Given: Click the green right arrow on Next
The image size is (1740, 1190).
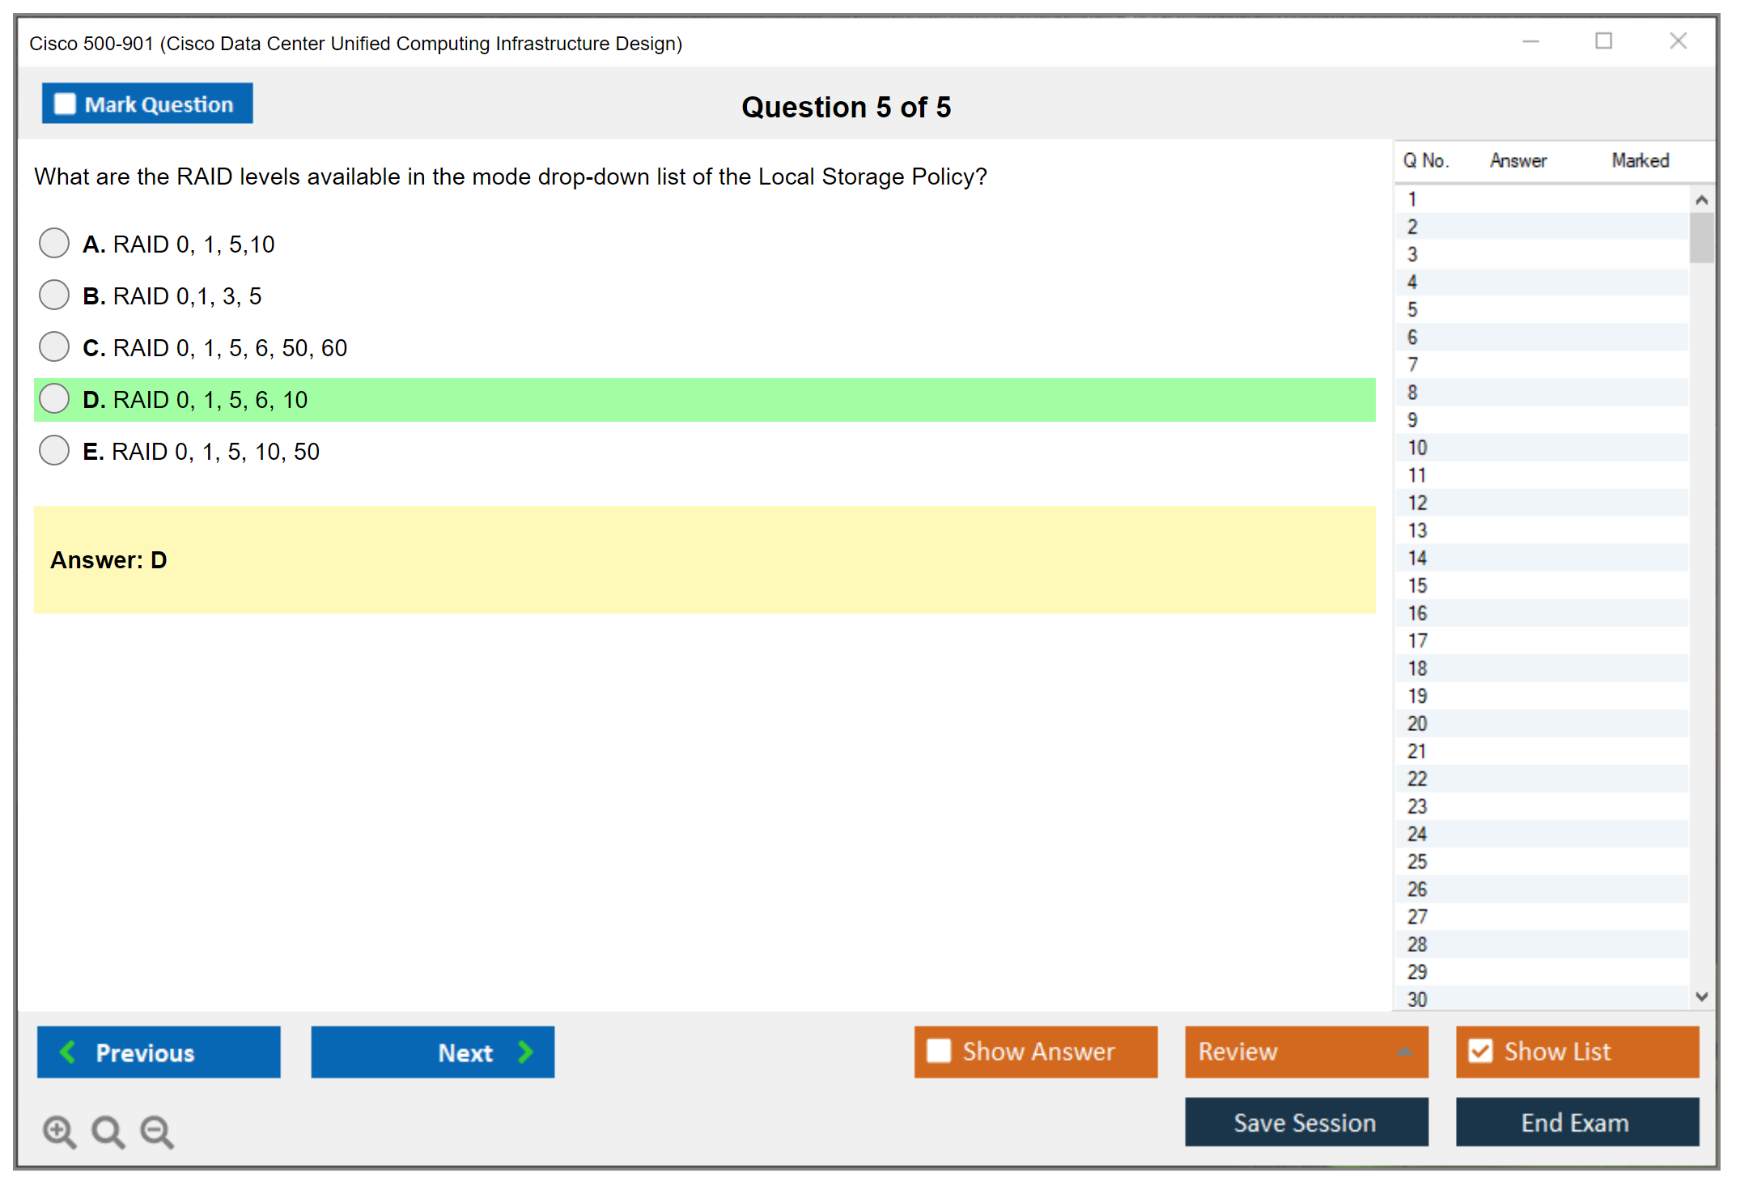Looking at the screenshot, I should 525,1052.
